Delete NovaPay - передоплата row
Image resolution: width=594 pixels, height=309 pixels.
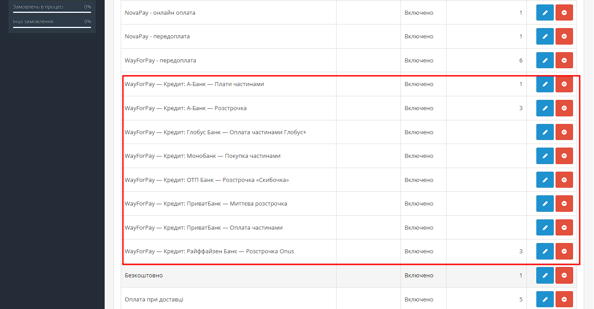564,37
